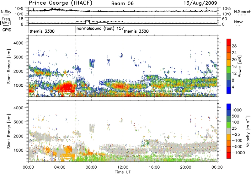
Task: Click the '20:00' time tick label
Action: pyautogui.click(x=186, y=167)
